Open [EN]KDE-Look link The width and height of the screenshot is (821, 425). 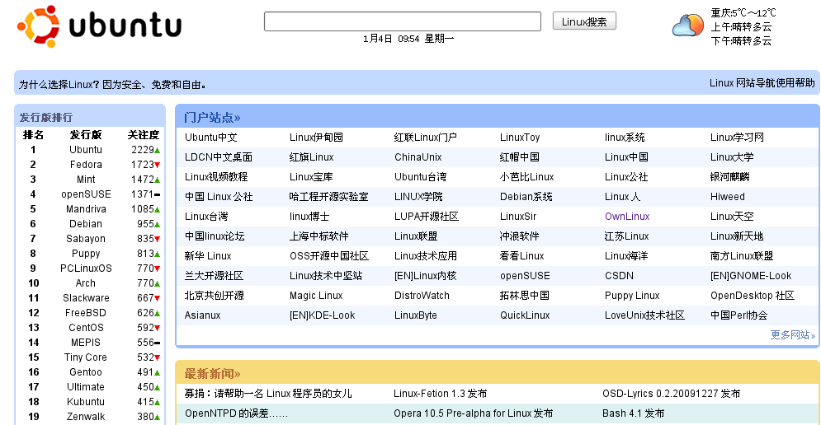coord(322,315)
